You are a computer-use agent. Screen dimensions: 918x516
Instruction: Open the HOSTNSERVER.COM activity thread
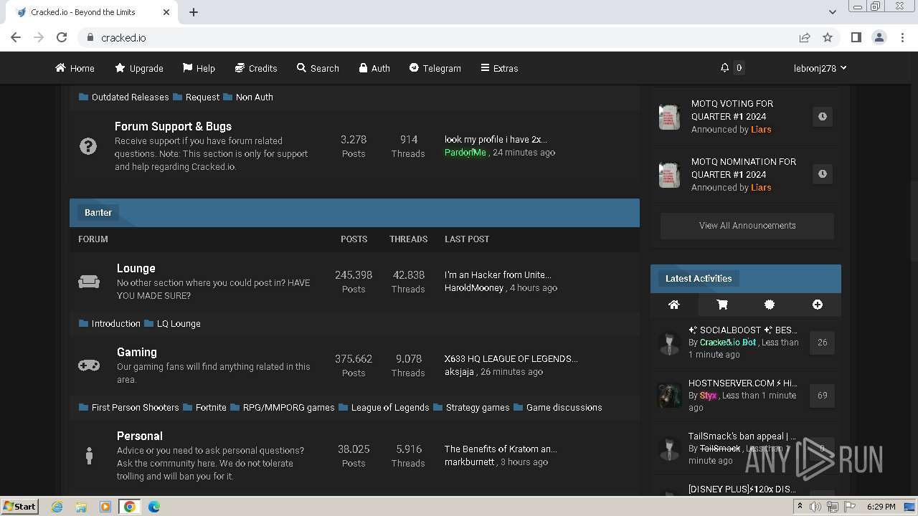tap(742, 383)
